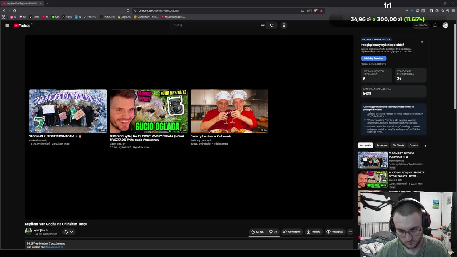Open the ojsklep.pl link in description
Screen dimensions: 457x257
coord(53,247)
